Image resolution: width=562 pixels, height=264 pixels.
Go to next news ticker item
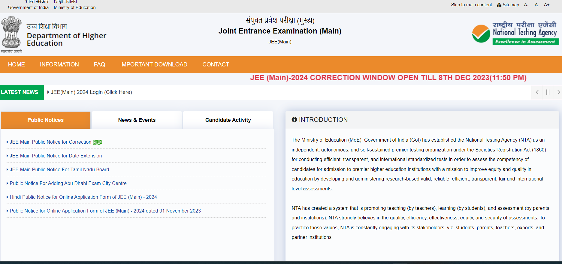[558, 92]
